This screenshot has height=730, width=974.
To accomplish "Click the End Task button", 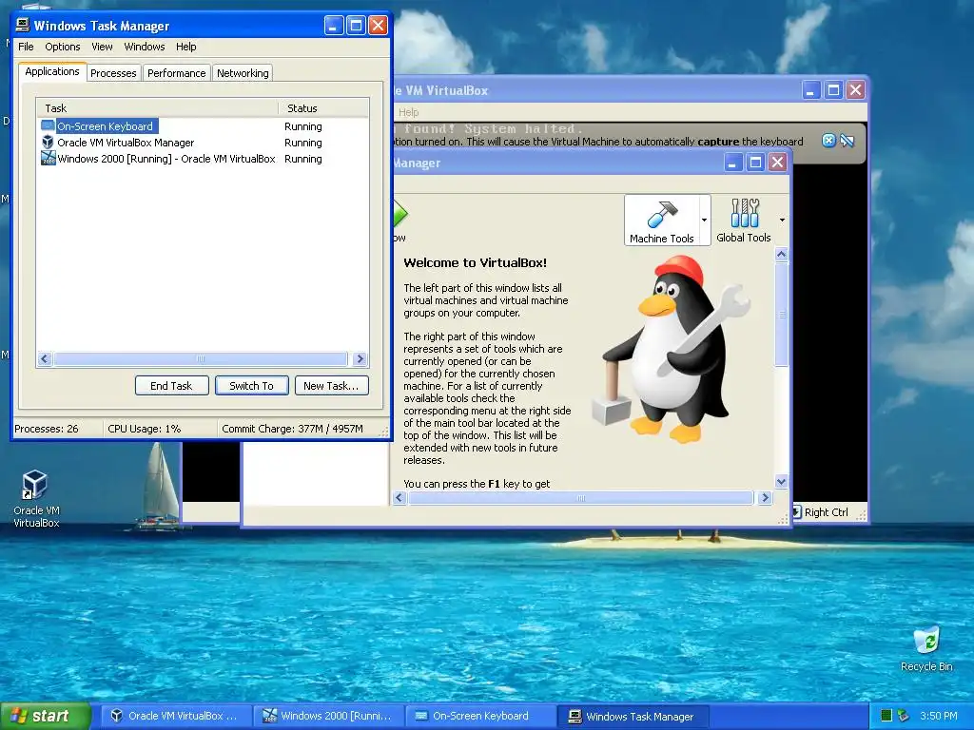I will pyautogui.click(x=171, y=386).
